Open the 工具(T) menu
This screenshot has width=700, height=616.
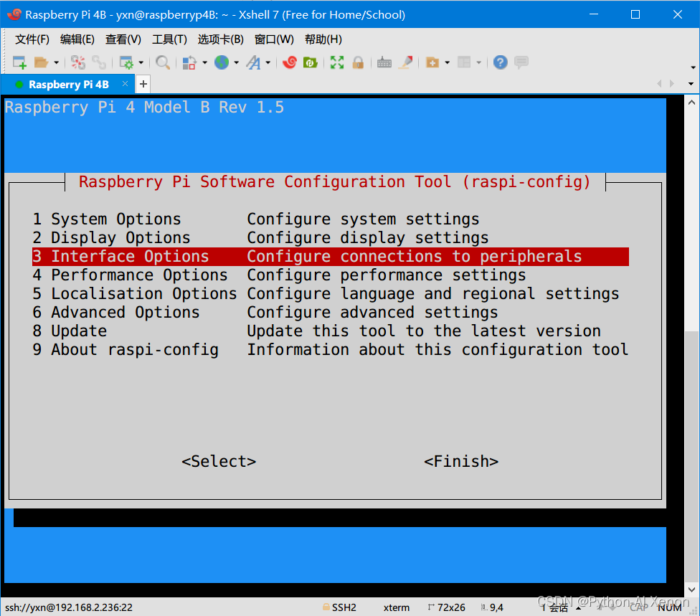[x=169, y=39]
